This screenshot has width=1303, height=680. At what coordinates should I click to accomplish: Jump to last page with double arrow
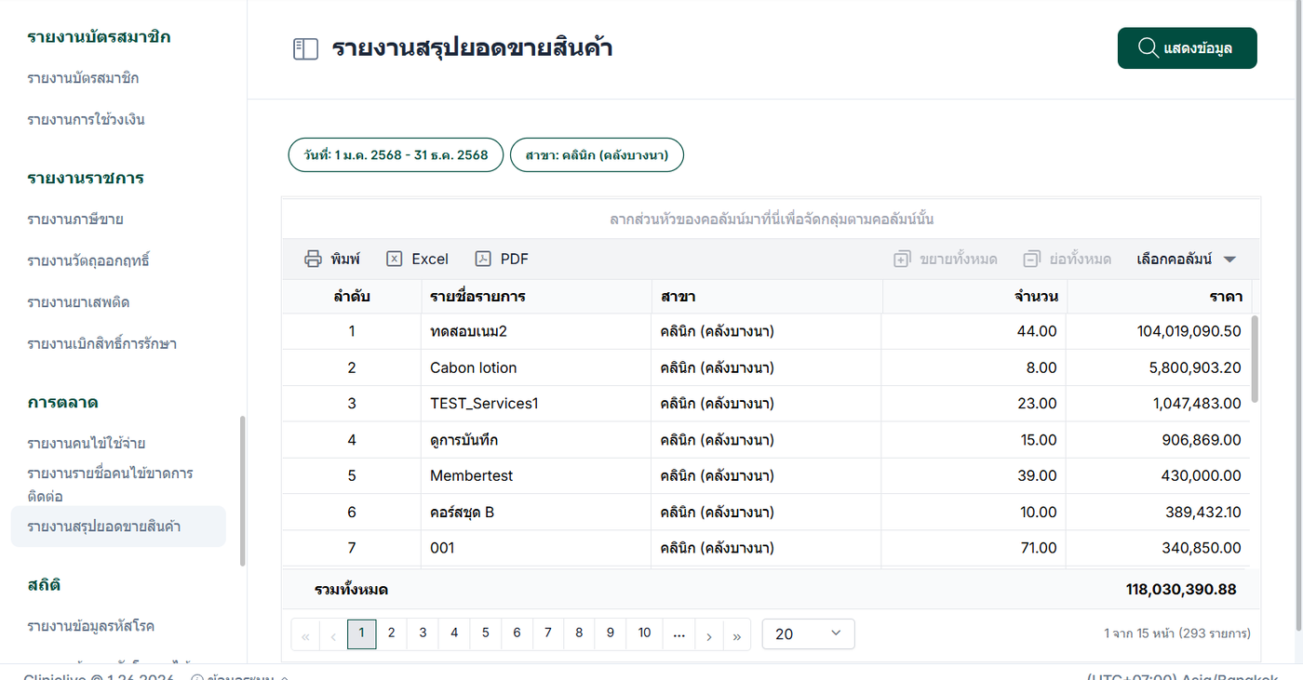(736, 634)
